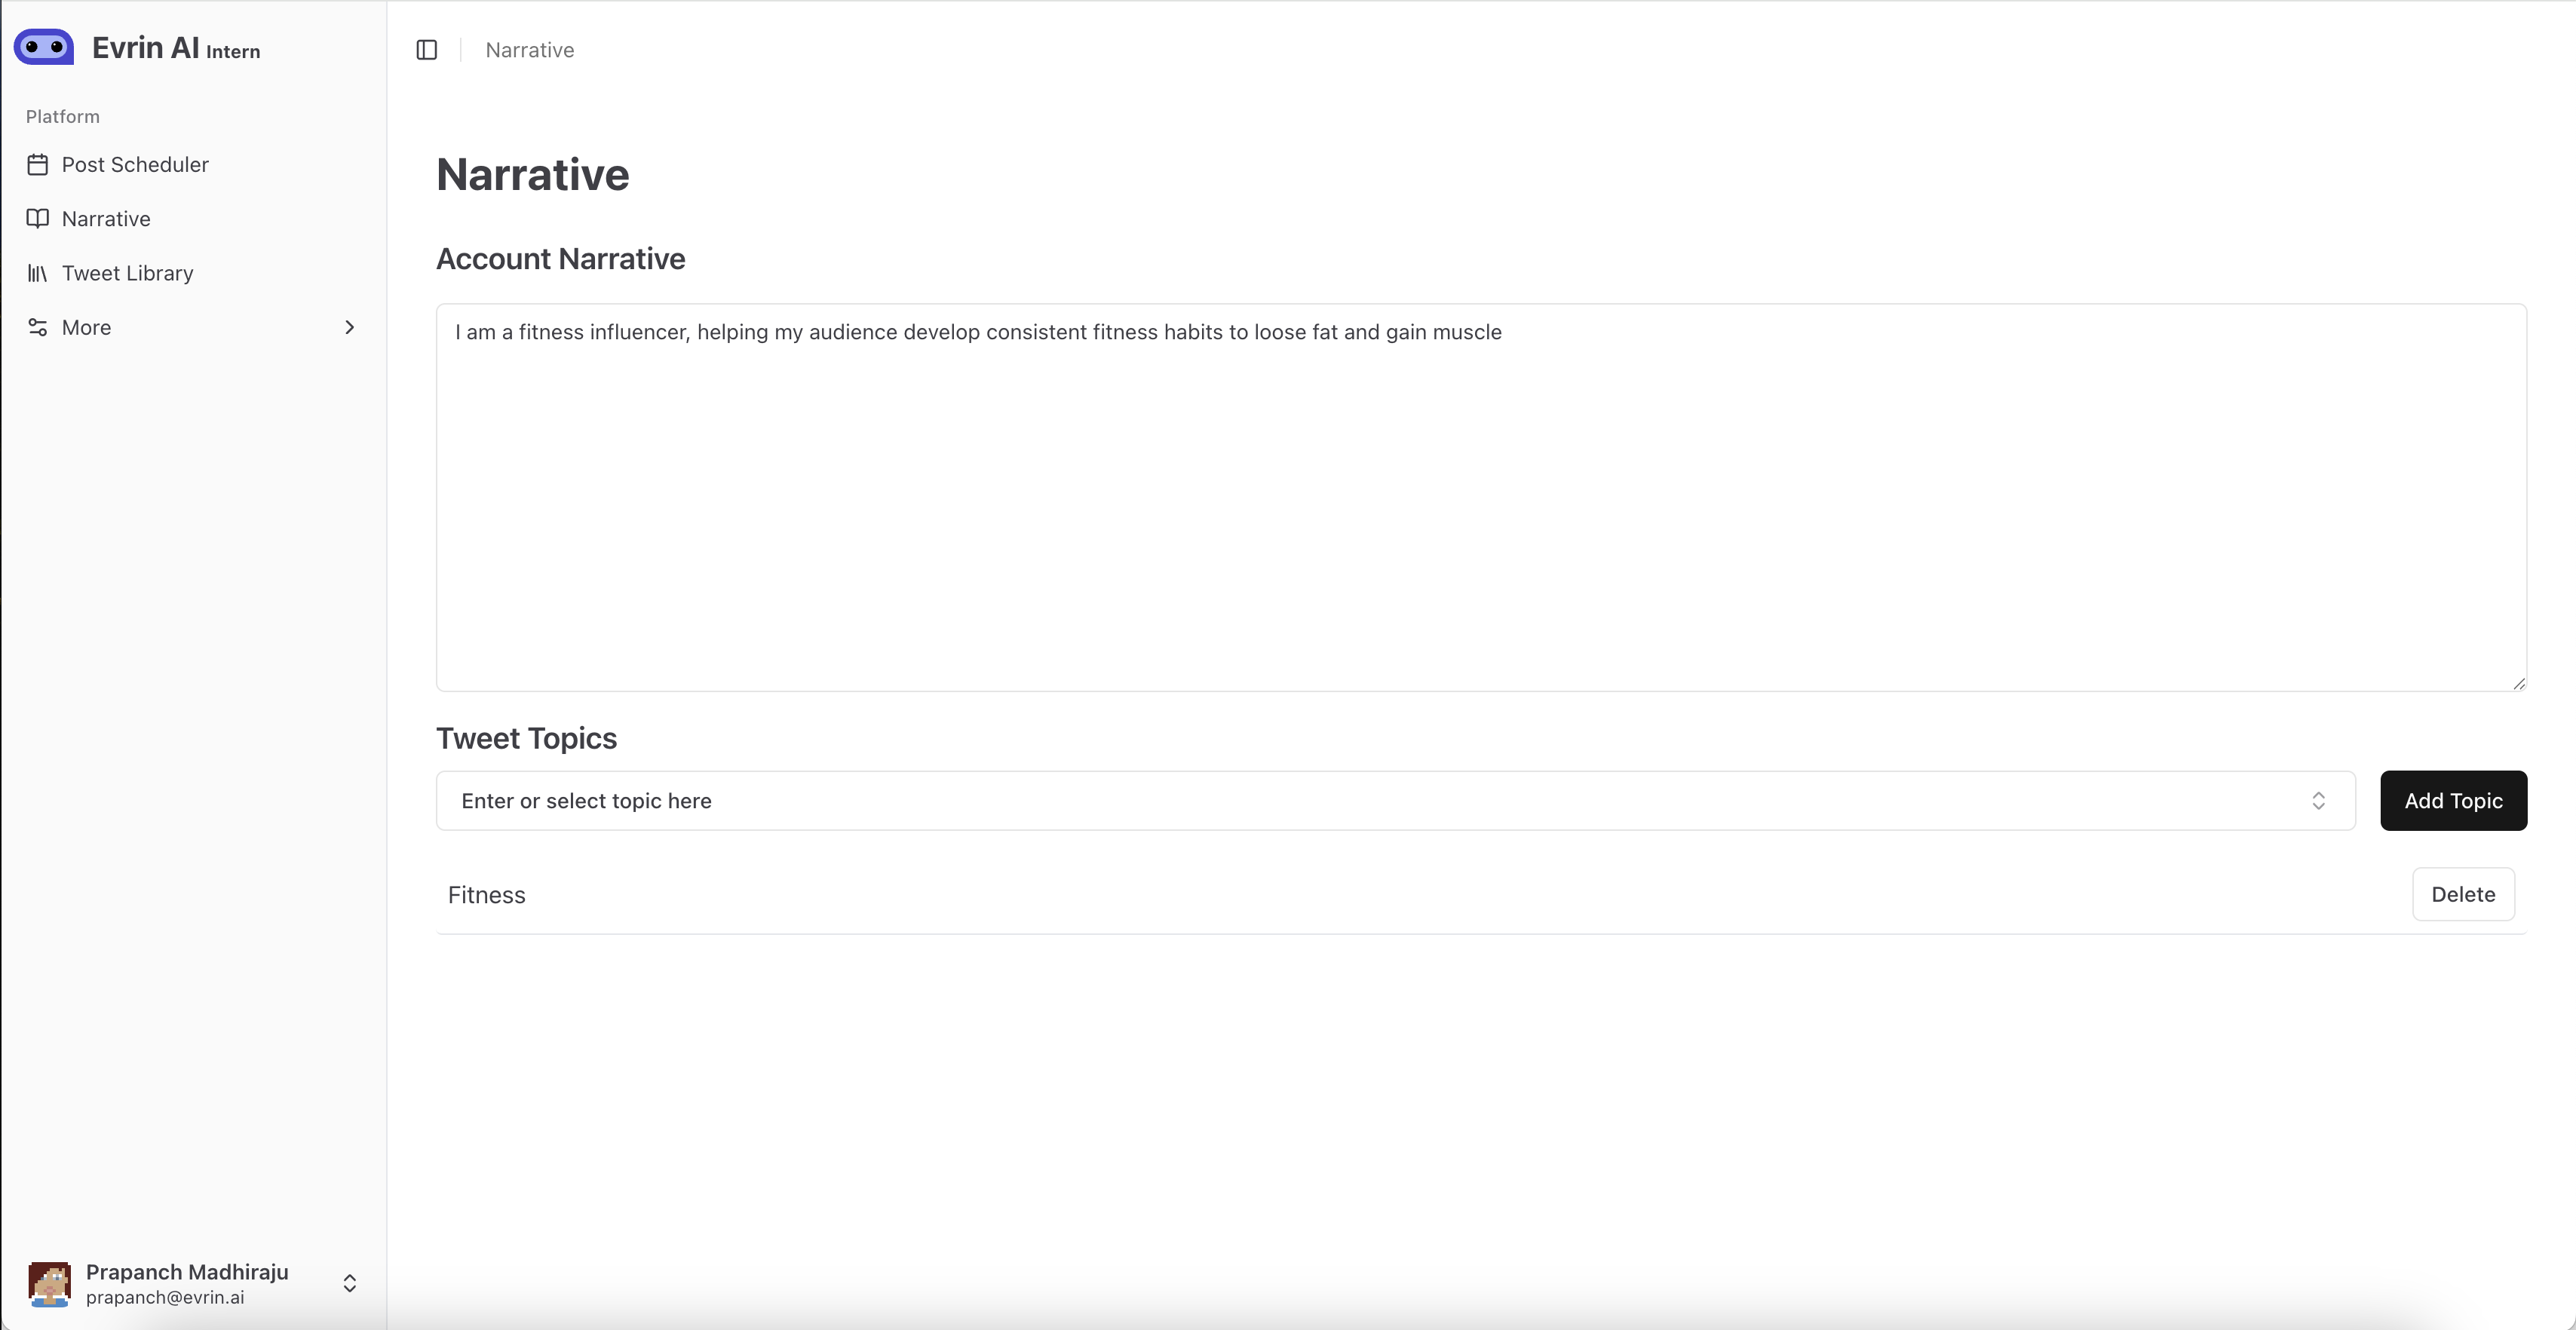
Task: Click Prapanch Madhiraju's pixel avatar
Action: pyautogui.click(x=49, y=1283)
